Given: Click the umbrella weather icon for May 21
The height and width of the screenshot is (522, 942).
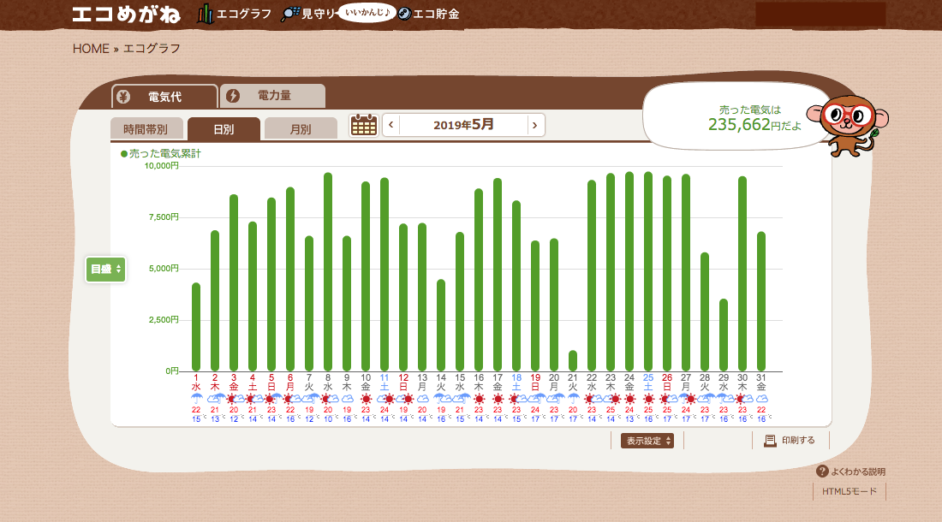Looking at the screenshot, I should (573, 399).
